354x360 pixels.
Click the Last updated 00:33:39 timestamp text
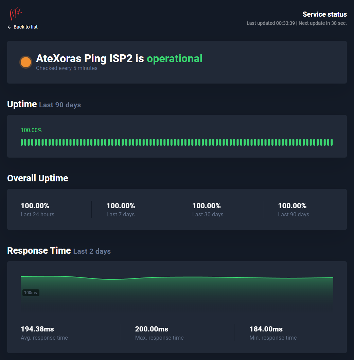coord(271,23)
